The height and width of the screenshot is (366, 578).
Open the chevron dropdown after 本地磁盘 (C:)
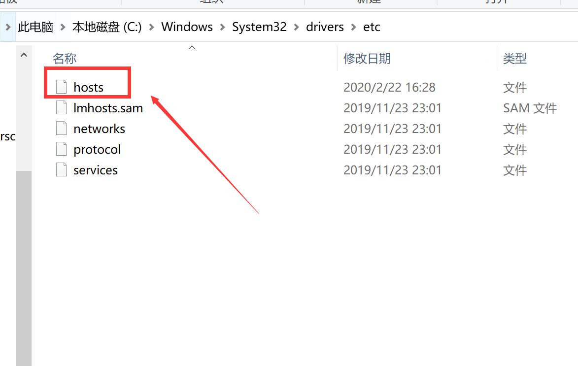tap(151, 27)
